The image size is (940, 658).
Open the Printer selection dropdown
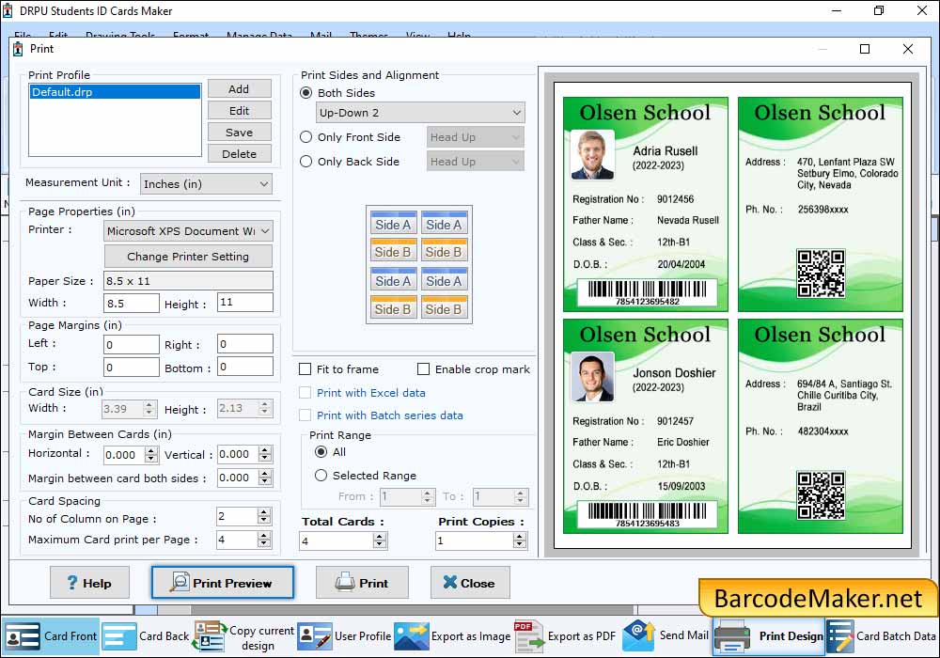coord(188,230)
